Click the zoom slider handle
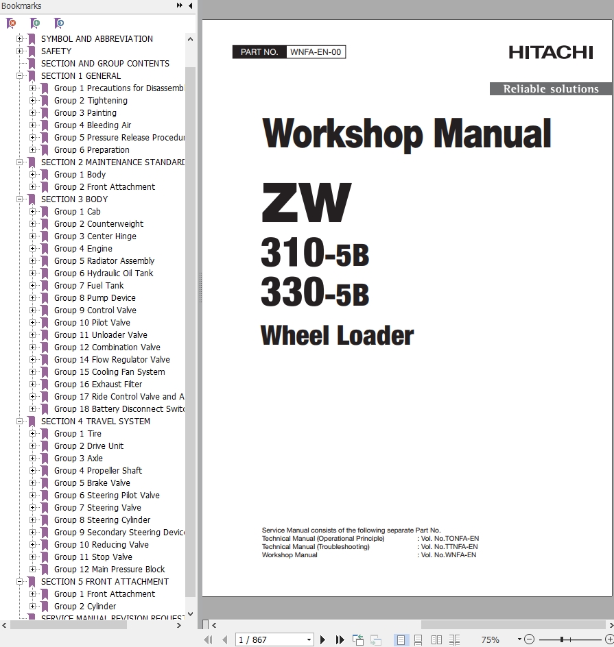Viewport: 614px width, 647px height. 562,639
